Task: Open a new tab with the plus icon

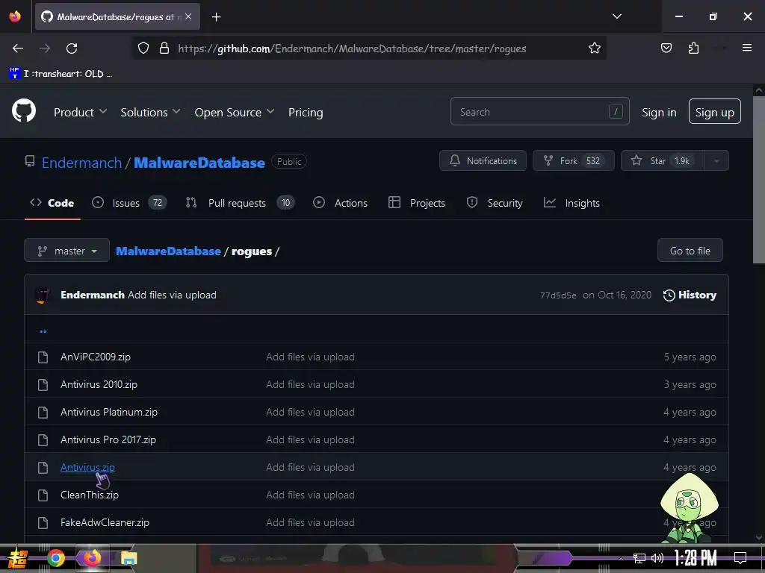Action: [217, 17]
